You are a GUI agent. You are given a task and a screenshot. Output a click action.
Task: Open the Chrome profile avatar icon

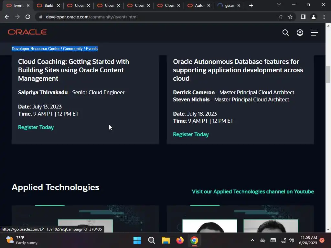(x=314, y=17)
